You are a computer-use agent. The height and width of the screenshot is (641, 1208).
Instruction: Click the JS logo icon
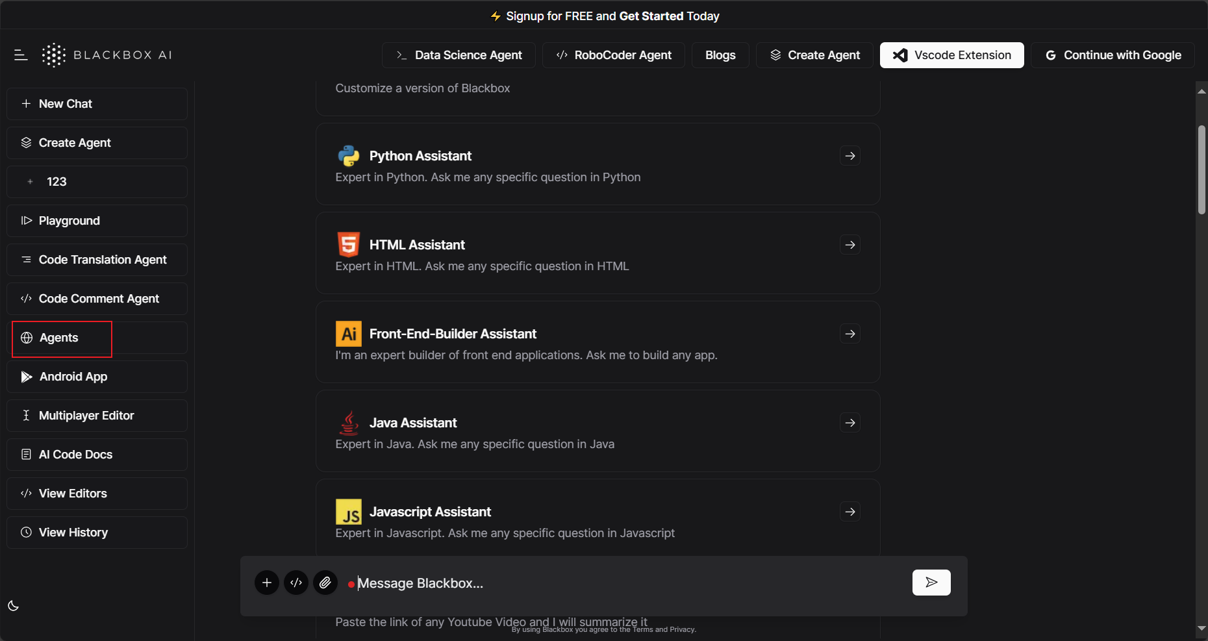click(349, 512)
